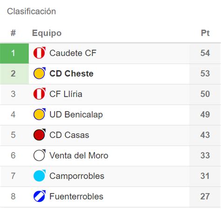
Task: Select the CF Llíria team name
Action: coord(66,94)
